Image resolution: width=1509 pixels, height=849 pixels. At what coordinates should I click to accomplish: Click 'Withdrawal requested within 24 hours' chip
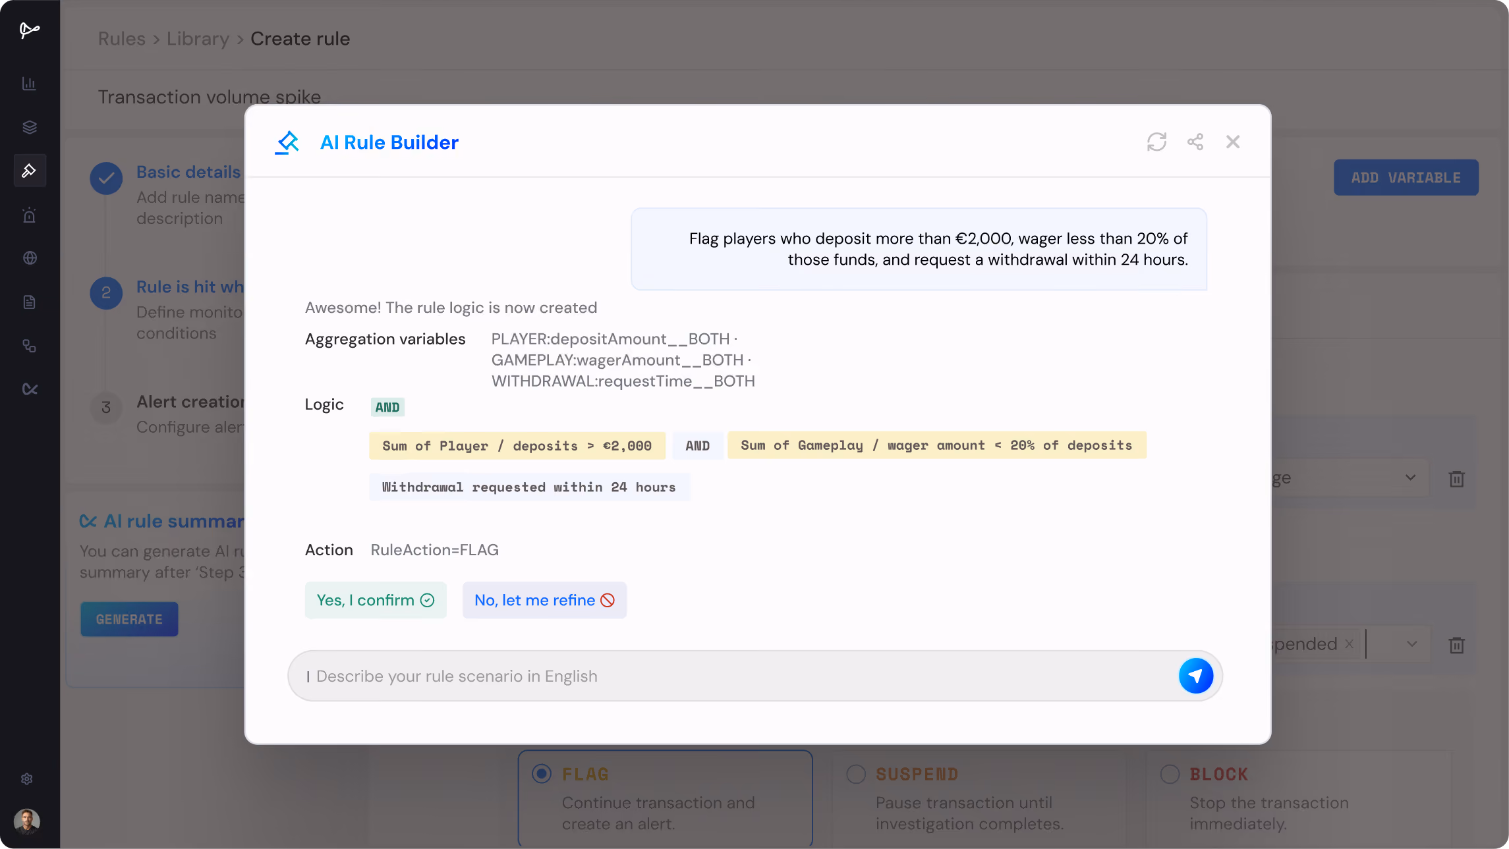(529, 487)
